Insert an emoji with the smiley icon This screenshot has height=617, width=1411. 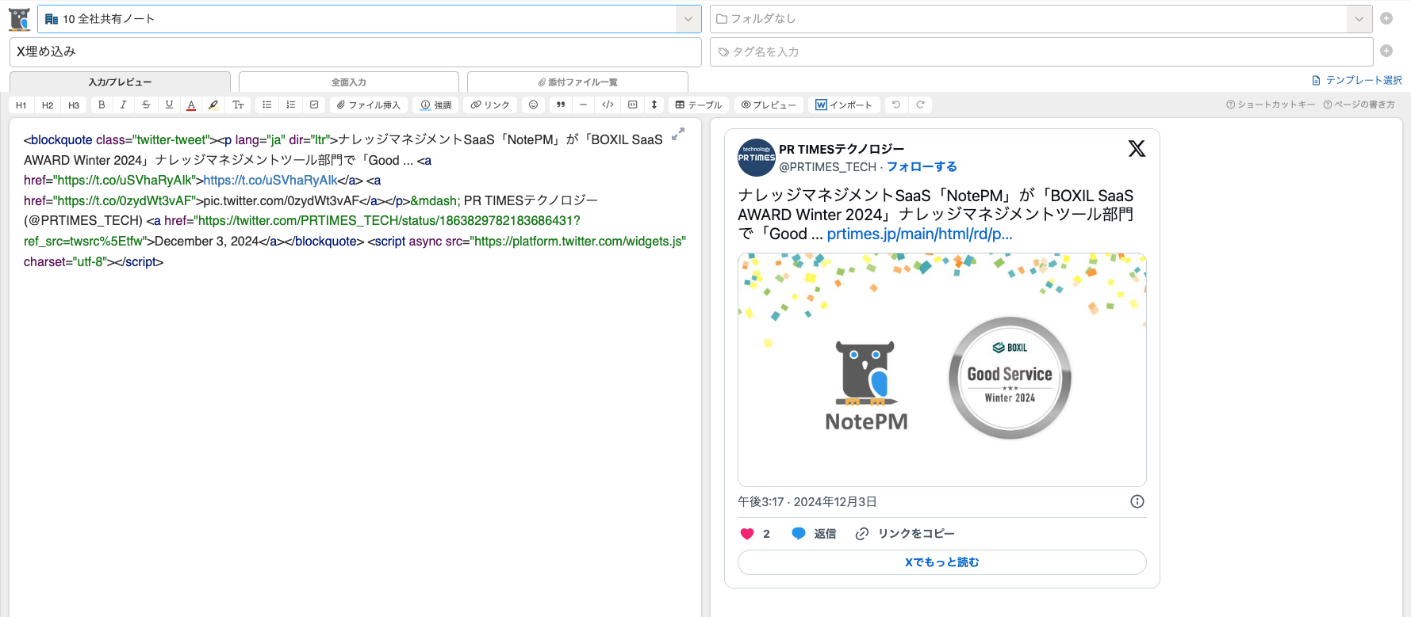[x=533, y=105]
